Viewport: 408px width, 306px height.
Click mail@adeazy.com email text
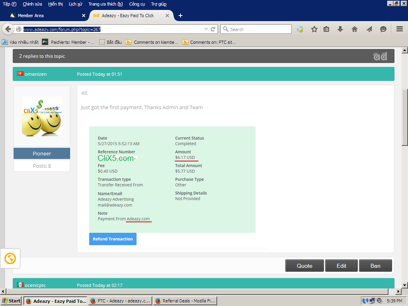pyautogui.click(x=115, y=205)
